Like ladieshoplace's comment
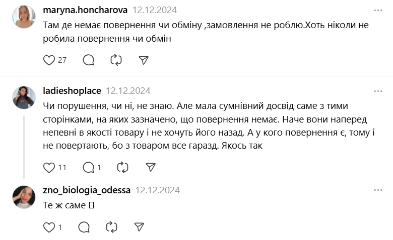Image resolution: width=393 pixels, height=240 pixels. 49,167
